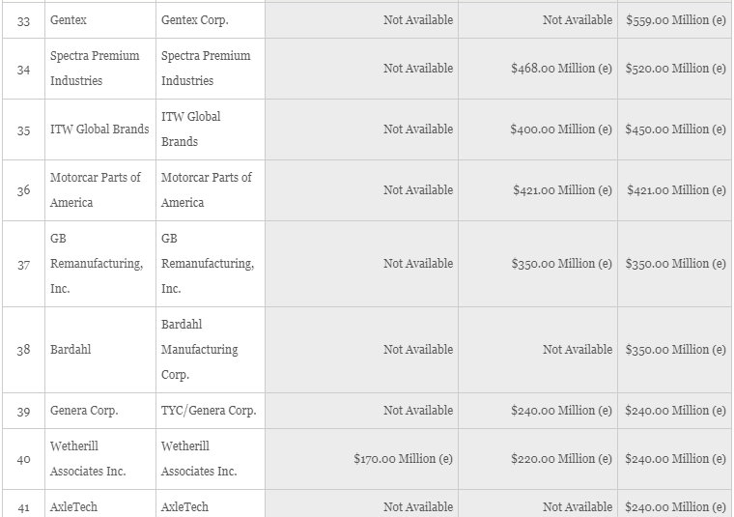The width and height of the screenshot is (734, 517).
Task: Select GB Remanufacturing's Not Available cell
Action: point(418,264)
